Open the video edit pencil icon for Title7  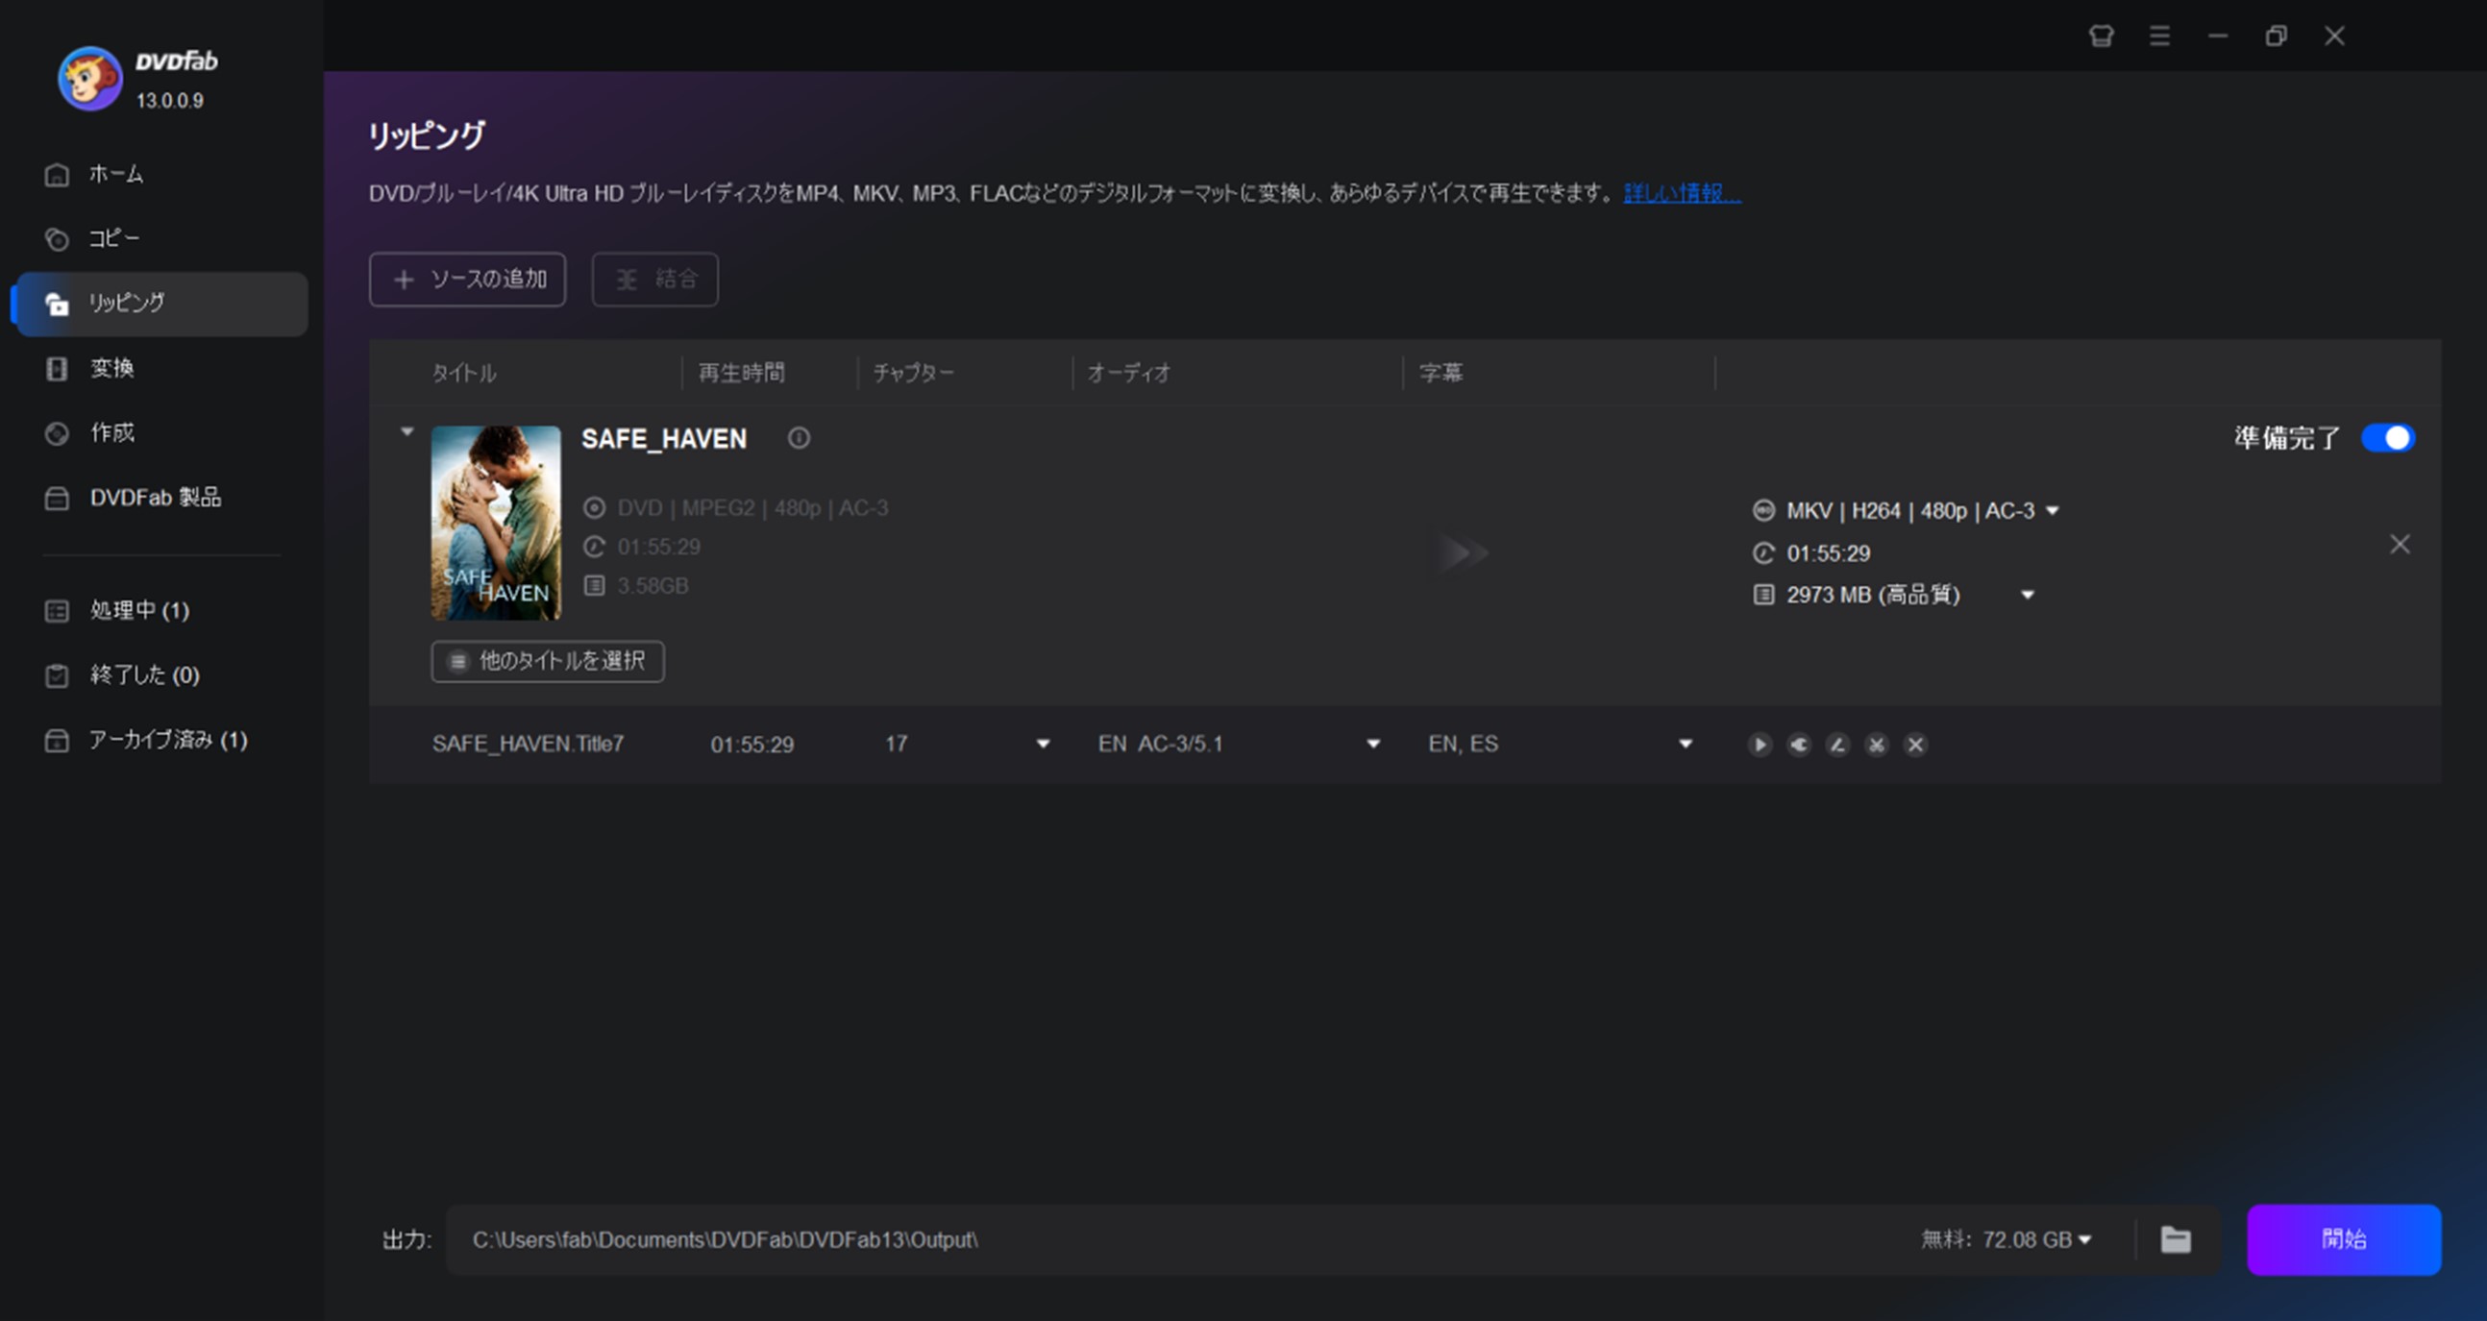click(1837, 744)
